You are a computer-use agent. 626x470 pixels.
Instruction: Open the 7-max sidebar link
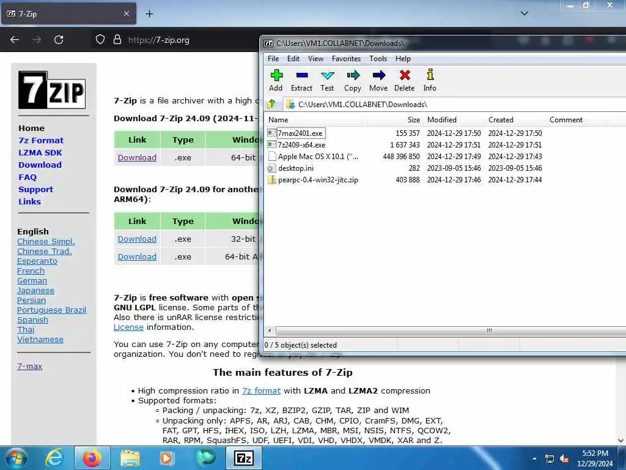pyautogui.click(x=29, y=366)
